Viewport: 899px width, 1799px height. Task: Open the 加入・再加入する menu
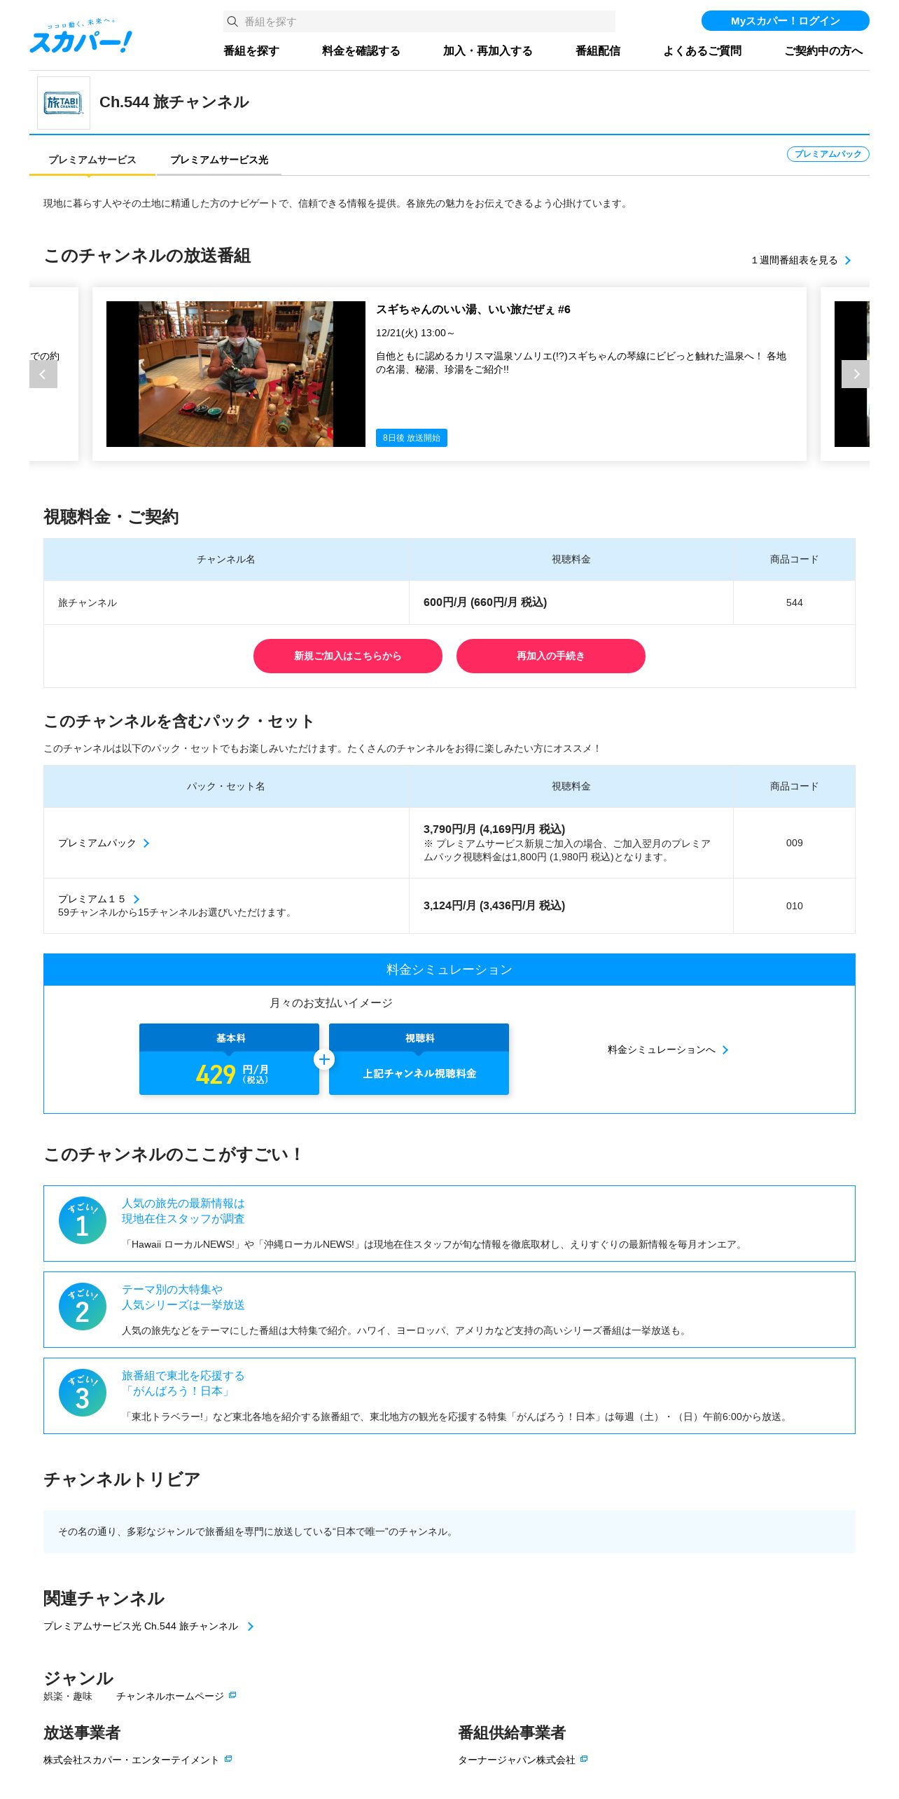coord(488,51)
